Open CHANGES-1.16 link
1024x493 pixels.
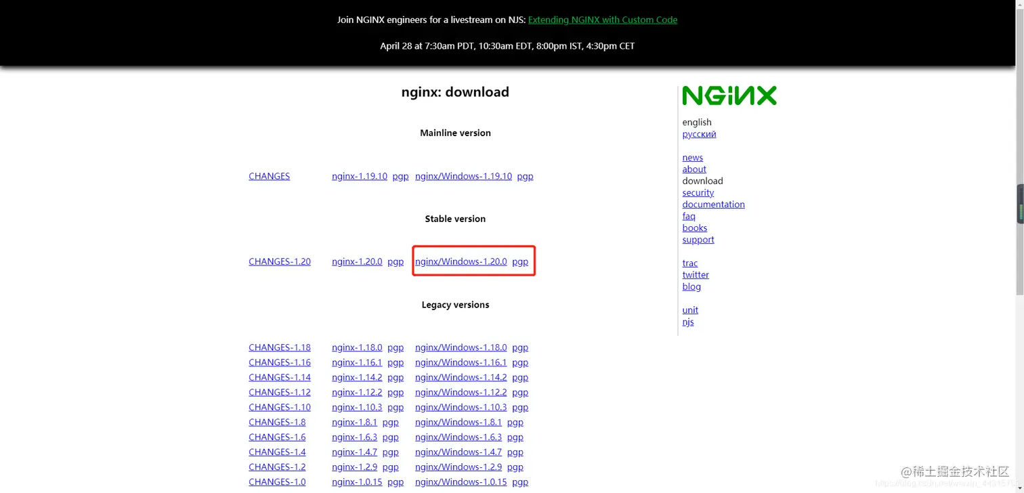tap(280, 362)
